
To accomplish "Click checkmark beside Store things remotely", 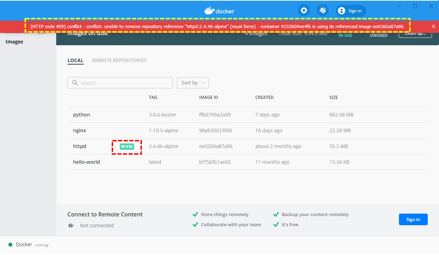I will tap(195, 214).
